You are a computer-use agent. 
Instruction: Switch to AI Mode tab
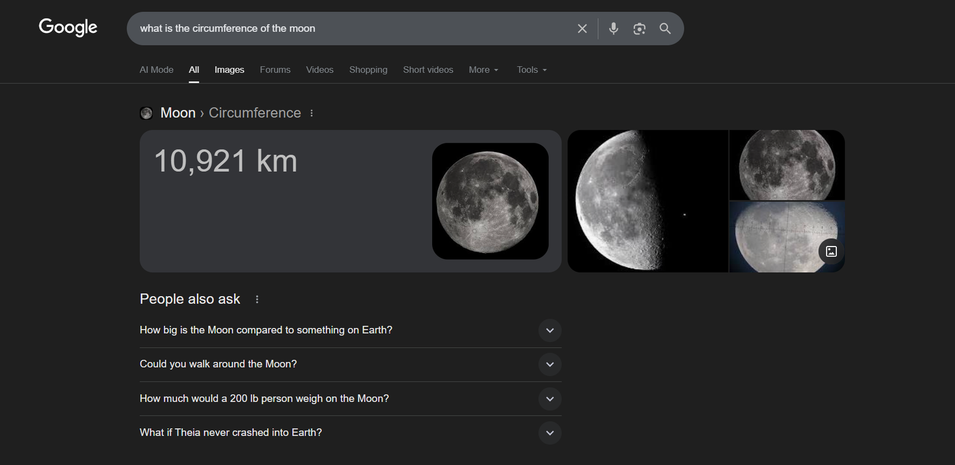click(156, 70)
